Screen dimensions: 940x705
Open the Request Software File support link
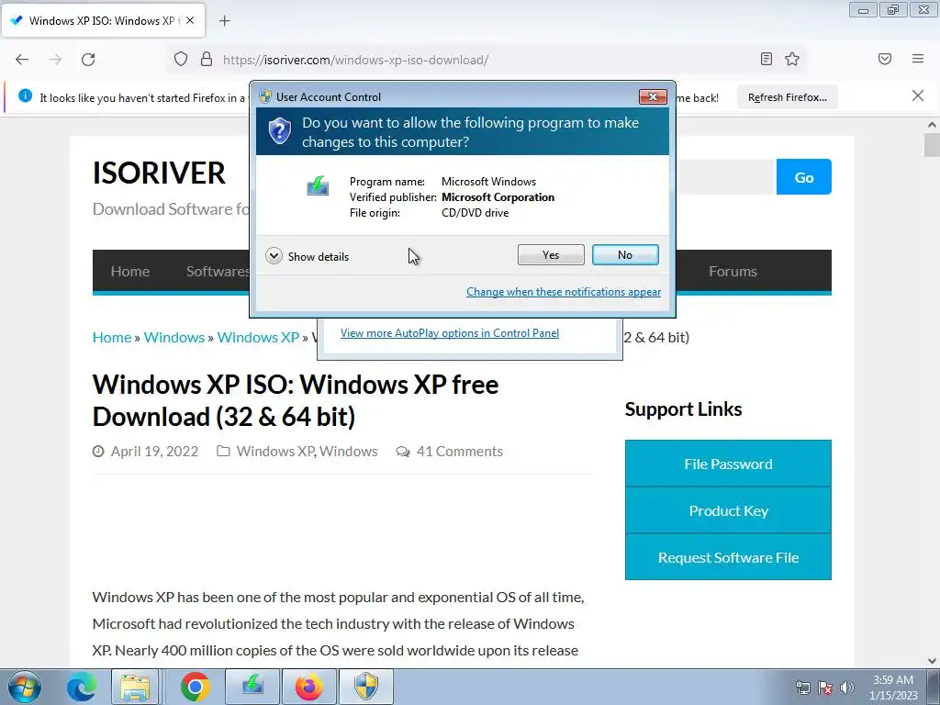coord(728,557)
